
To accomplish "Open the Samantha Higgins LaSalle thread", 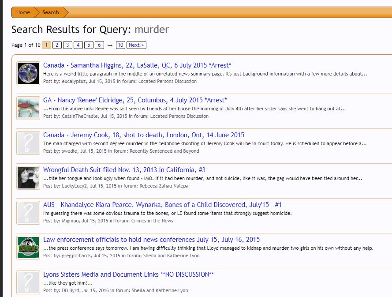I will 137,65.
